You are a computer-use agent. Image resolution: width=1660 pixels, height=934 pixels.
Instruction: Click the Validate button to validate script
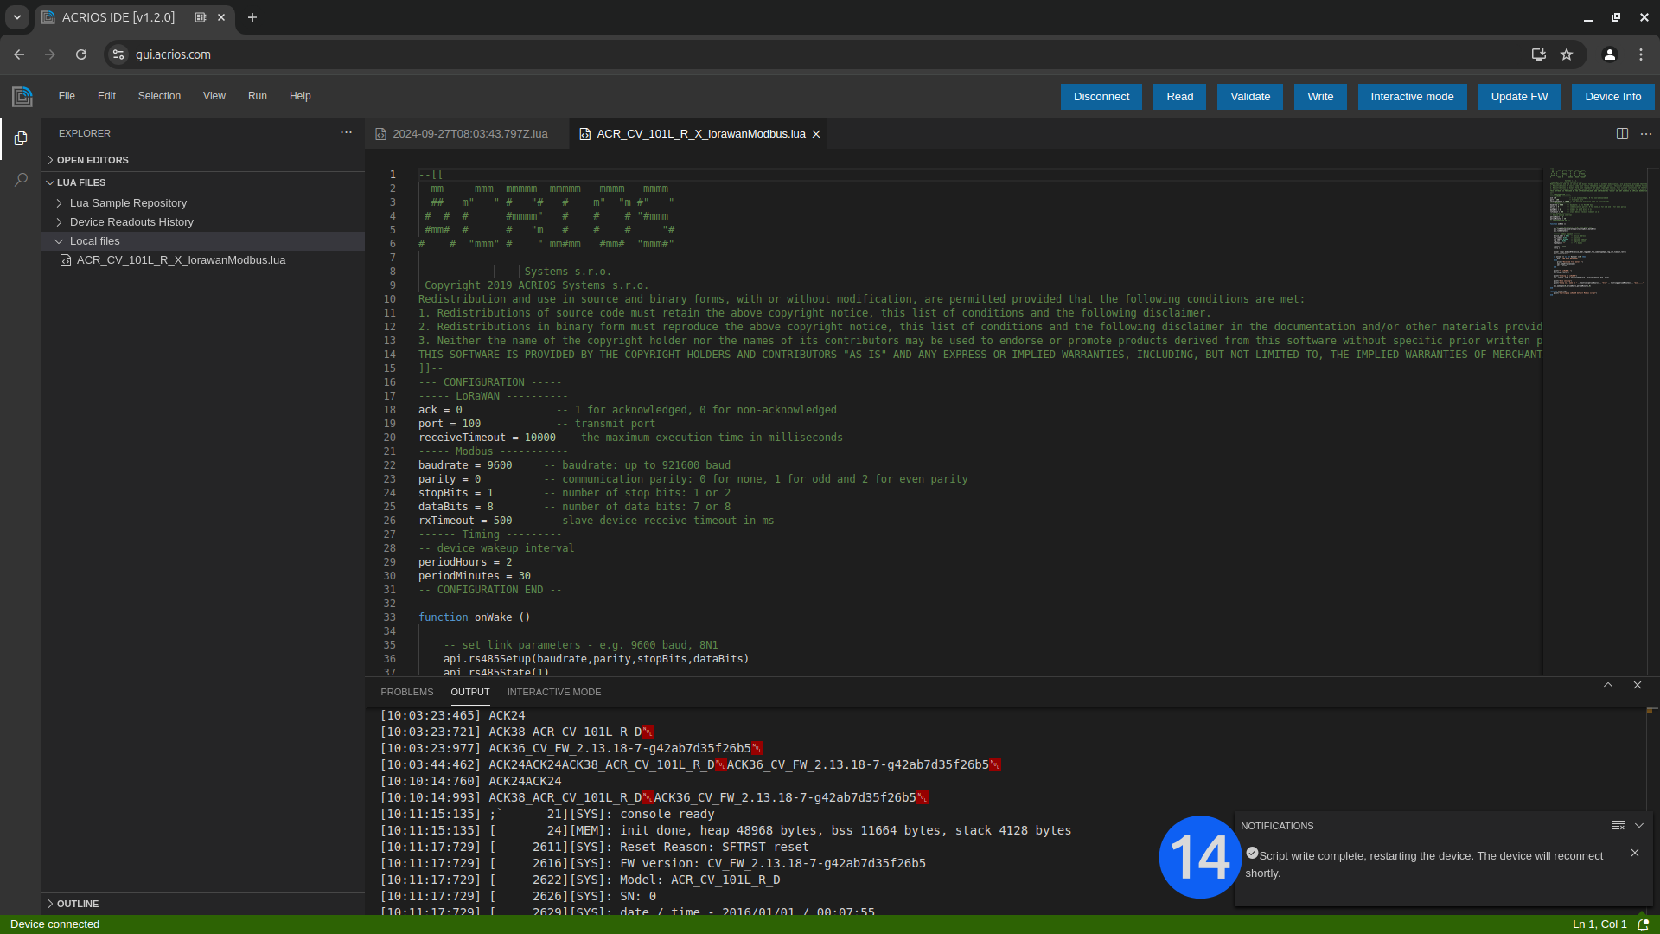[x=1249, y=96]
